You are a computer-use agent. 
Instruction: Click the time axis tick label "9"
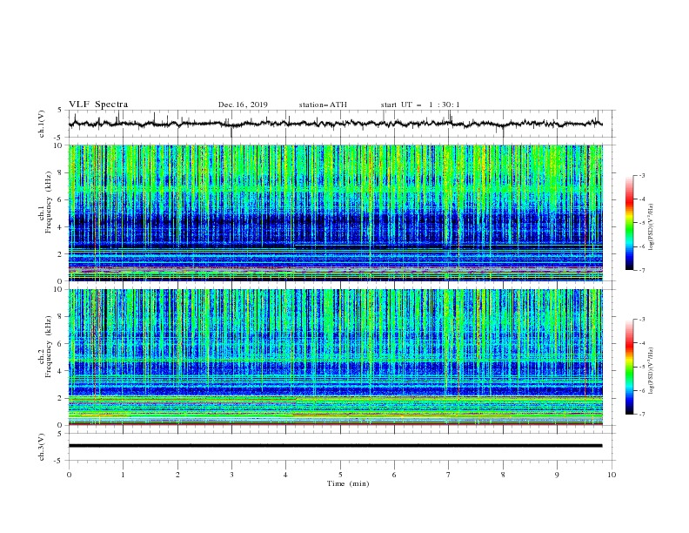(557, 475)
